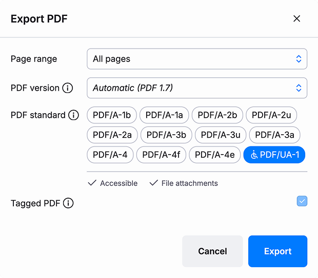Open the PDF version dropdown

point(197,88)
